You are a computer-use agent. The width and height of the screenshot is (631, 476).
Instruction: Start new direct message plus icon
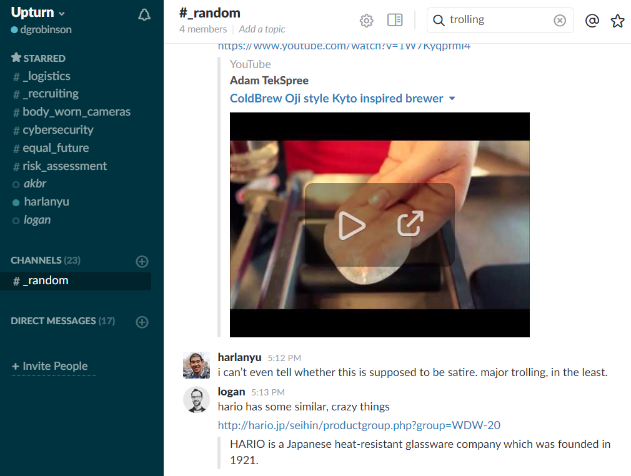click(142, 322)
